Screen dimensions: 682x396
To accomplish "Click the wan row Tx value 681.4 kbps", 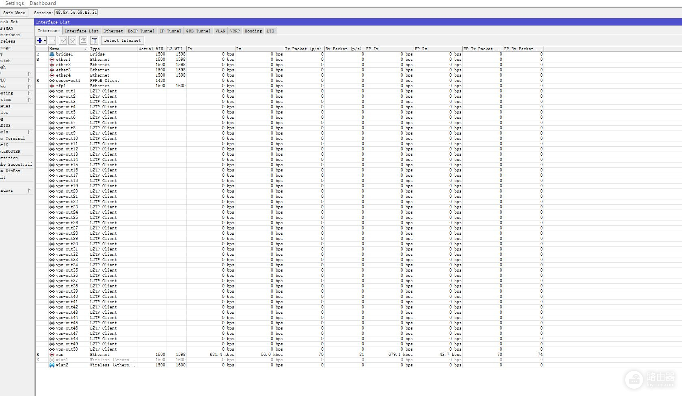I will [222, 354].
